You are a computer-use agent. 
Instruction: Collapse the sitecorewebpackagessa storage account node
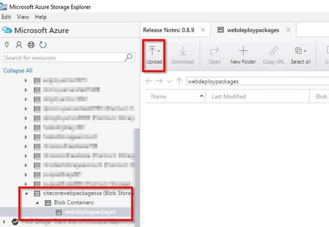(x=26, y=193)
